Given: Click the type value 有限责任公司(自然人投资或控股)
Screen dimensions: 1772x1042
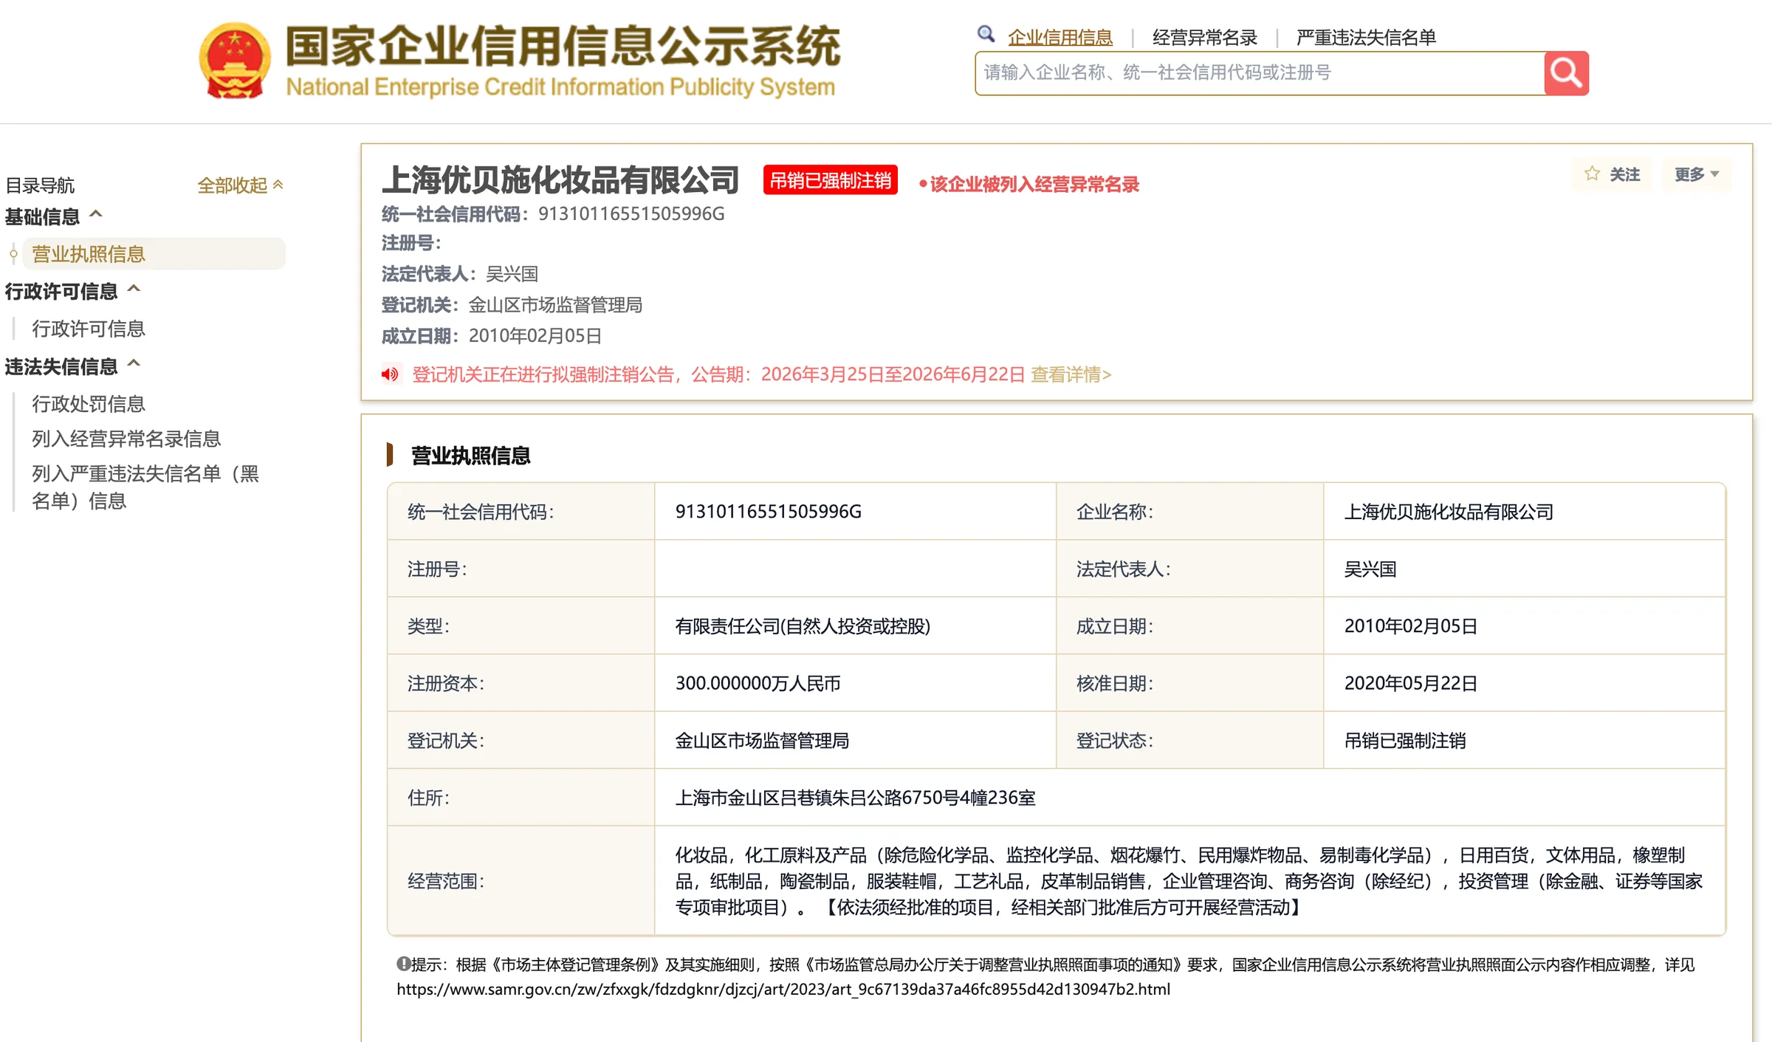Looking at the screenshot, I should click(x=803, y=626).
